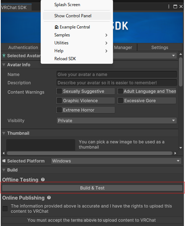Close the VRChat SDK panel
This screenshot has height=226, width=185.
[181, 6]
